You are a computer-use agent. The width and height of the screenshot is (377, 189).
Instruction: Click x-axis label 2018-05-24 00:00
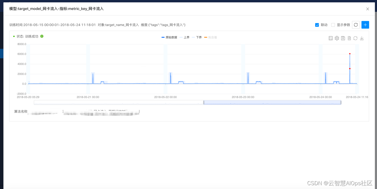tap(320, 97)
